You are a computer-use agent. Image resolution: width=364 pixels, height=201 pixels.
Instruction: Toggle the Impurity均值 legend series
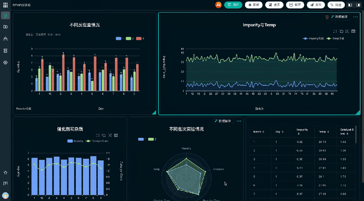point(313,39)
